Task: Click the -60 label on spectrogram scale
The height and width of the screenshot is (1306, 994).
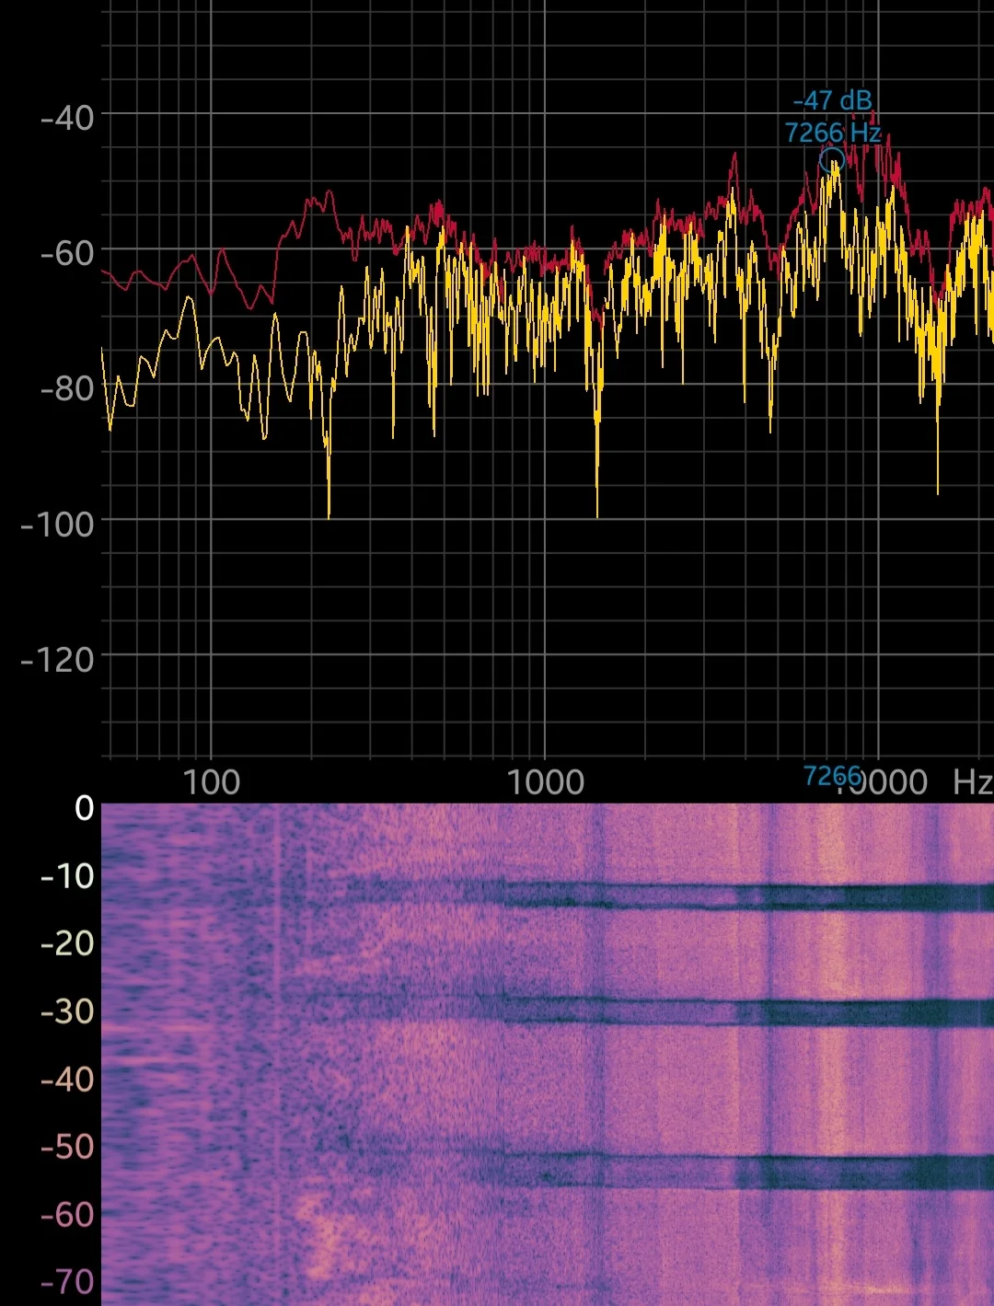Action: [x=67, y=1215]
